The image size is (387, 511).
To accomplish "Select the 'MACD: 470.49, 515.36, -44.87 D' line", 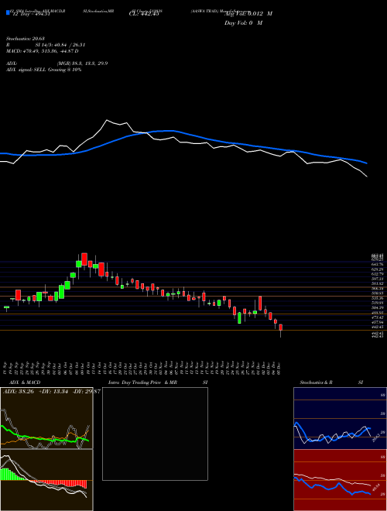I will click(43, 51).
